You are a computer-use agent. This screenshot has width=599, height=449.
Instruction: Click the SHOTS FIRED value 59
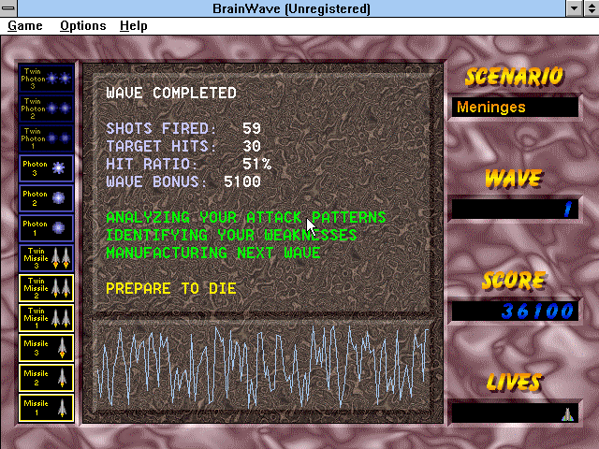tap(252, 128)
